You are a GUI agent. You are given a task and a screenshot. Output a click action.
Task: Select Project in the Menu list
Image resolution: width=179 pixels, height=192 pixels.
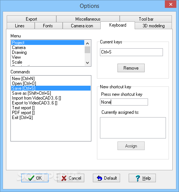pos(48,43)
